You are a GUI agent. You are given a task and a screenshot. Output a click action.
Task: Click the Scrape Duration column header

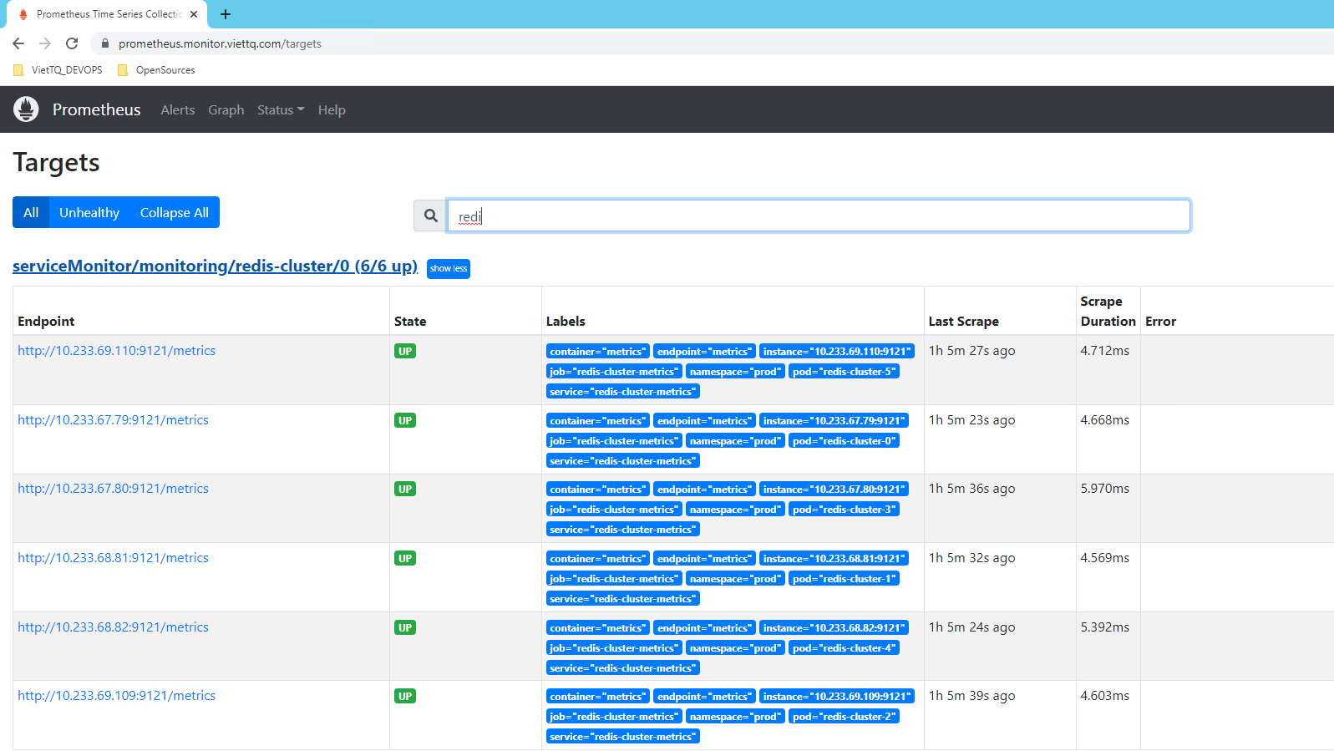[x=1108, y=312]
